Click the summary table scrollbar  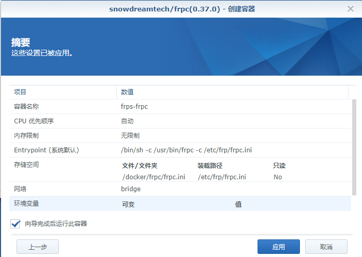pos(354,147)
